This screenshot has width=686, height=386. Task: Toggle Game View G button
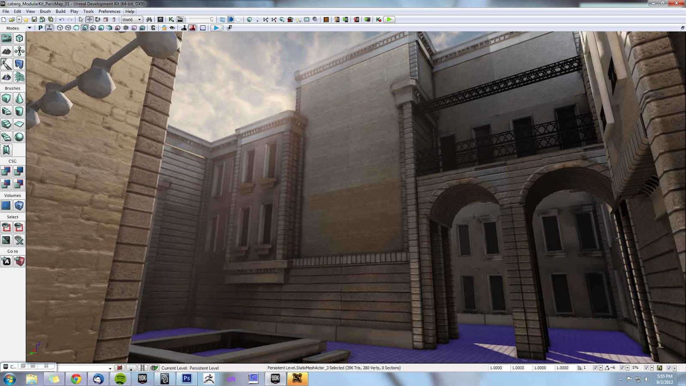tap(153, 28)
